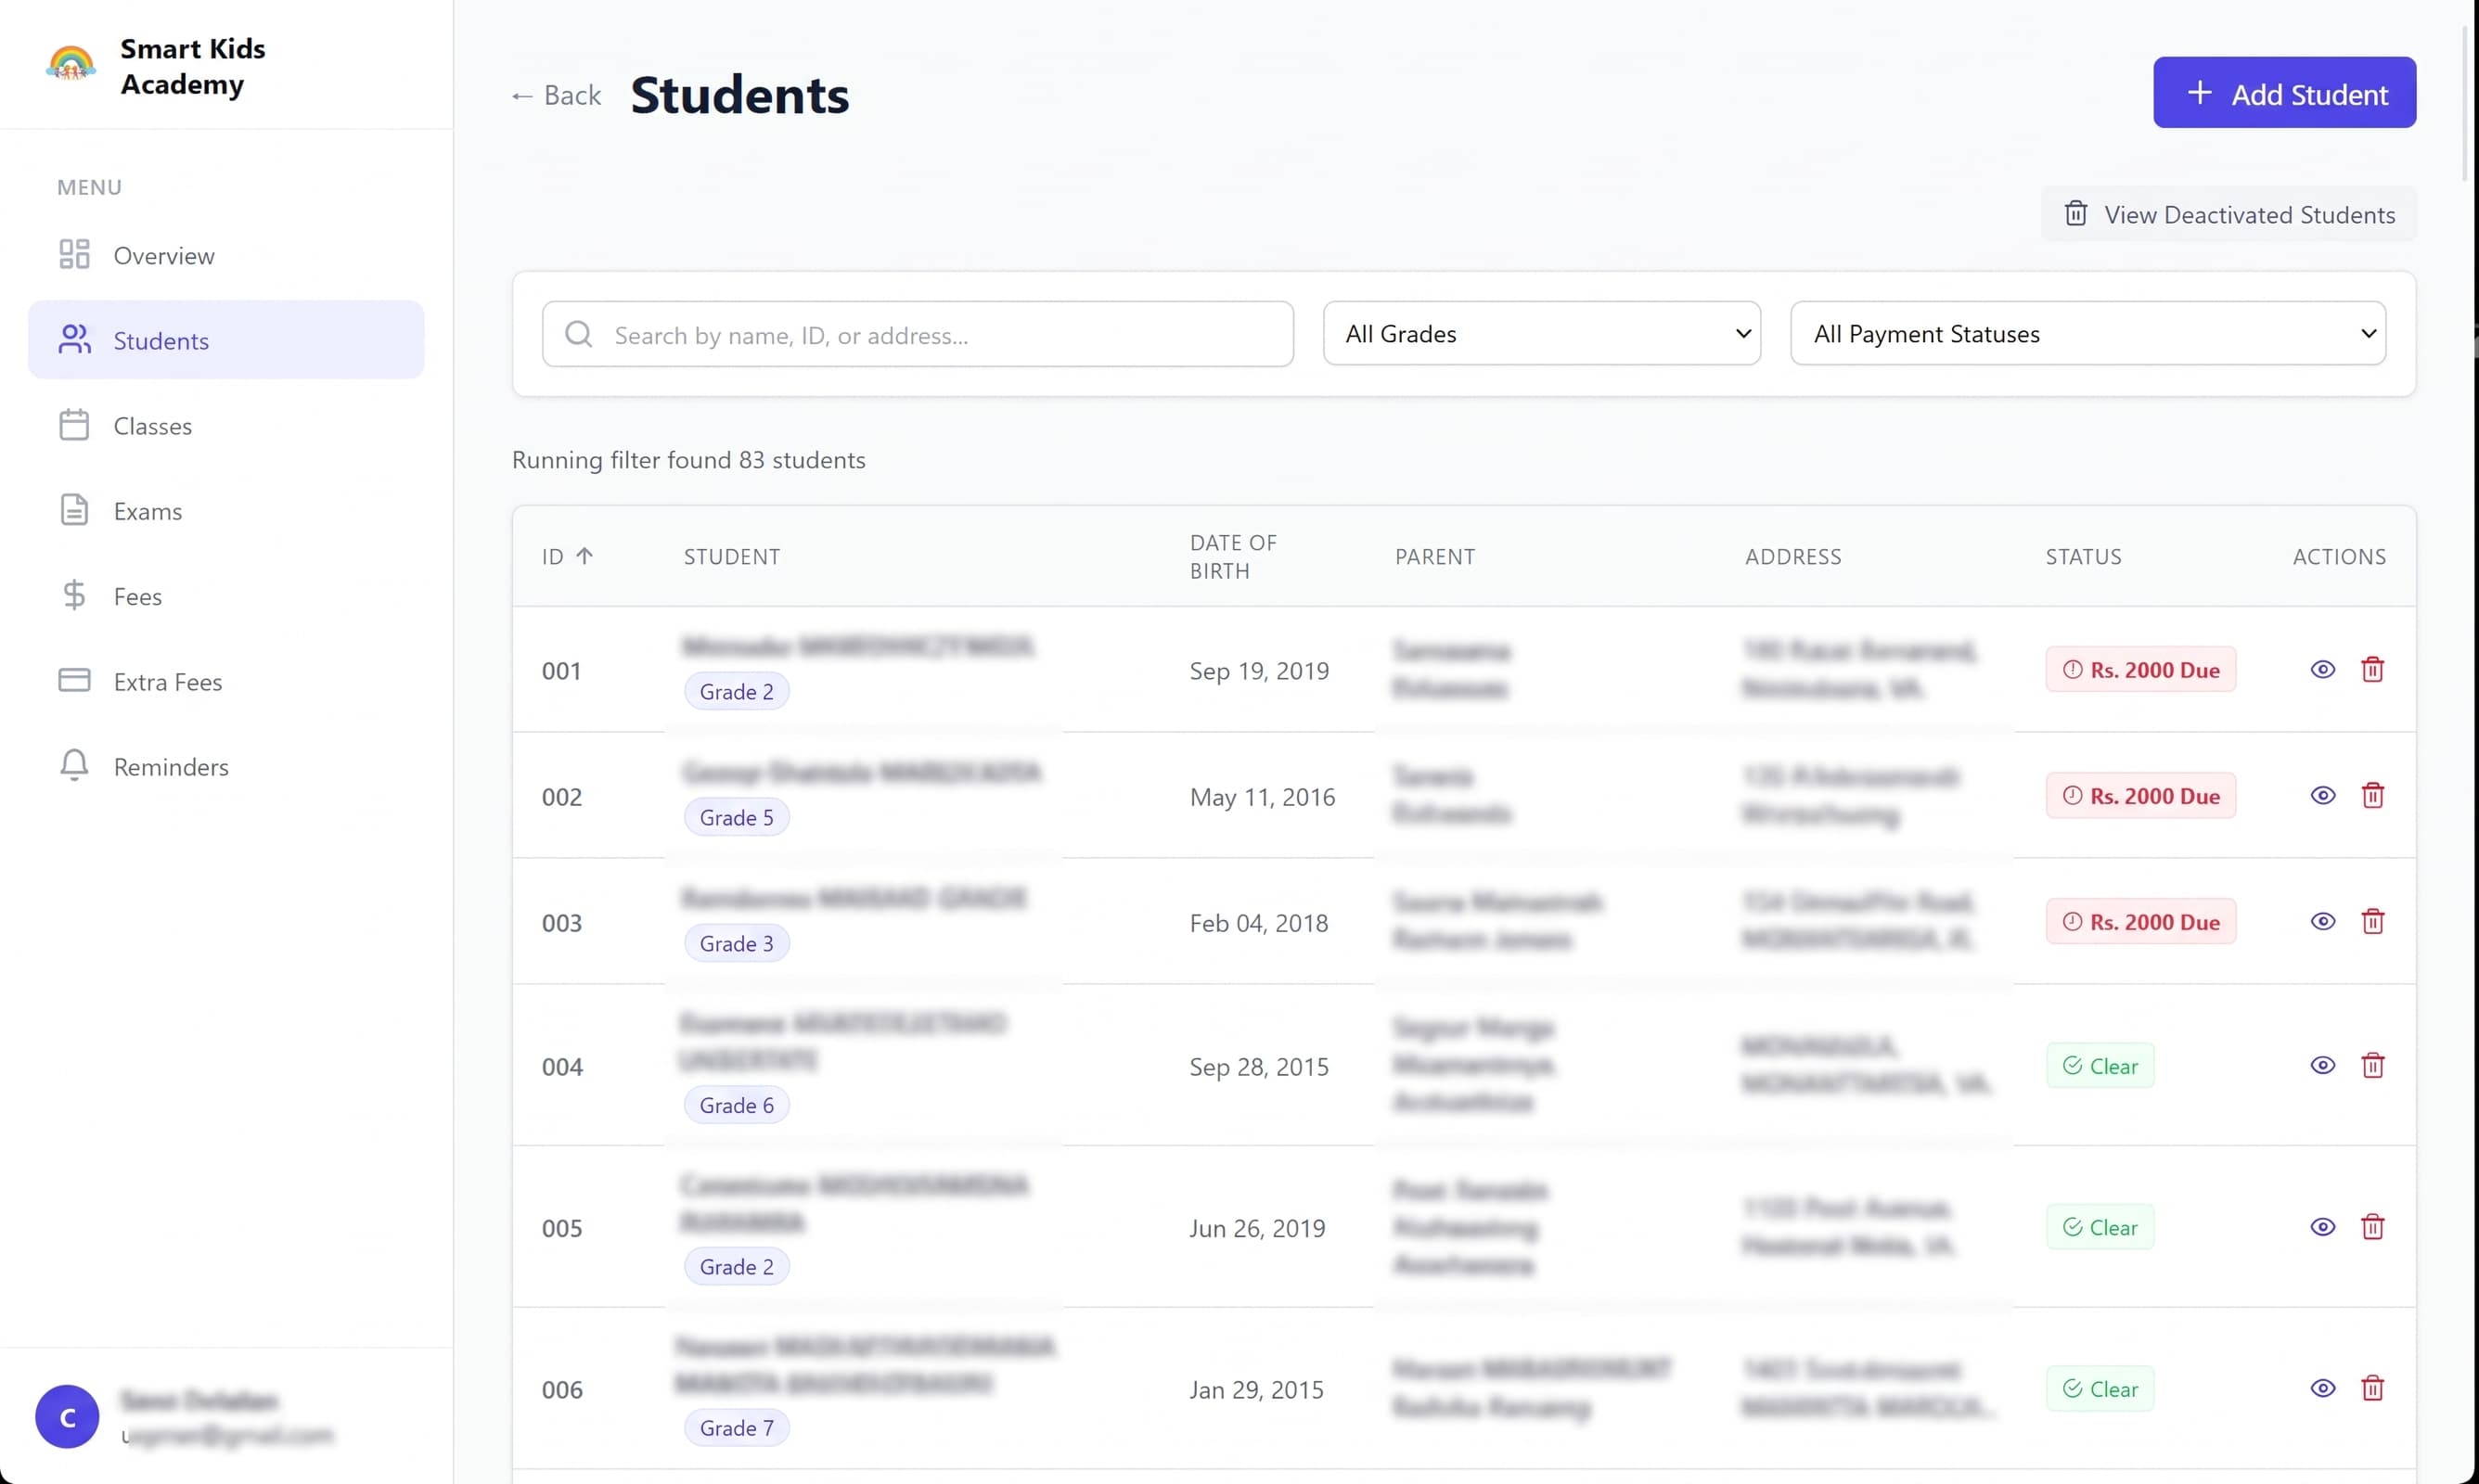The image size is (2479, 1484).
Task: Click the Smart Kids Academy rainbow logo
Action: (x=71, y=64)
